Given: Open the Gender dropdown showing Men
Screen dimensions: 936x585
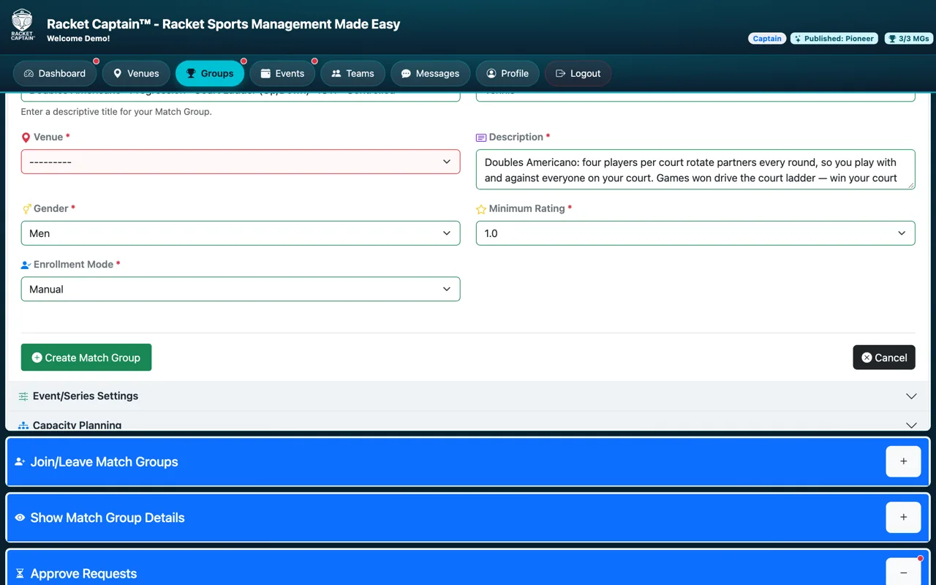Looking at the screenshot, I should click(x=241, y=233).
